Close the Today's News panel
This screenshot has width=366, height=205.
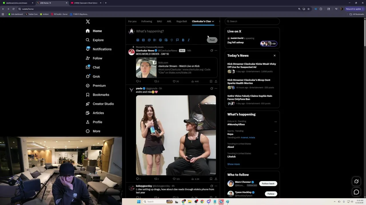coord(274,56)
